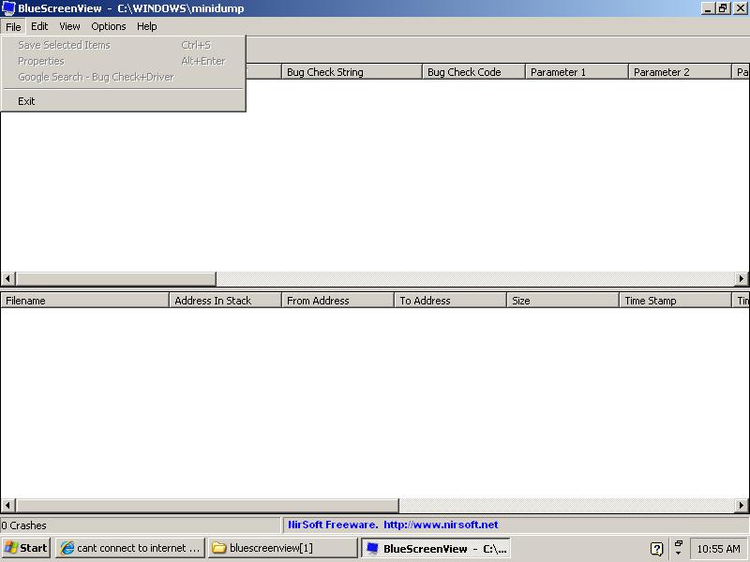Sort by From Address column

pos(337,301)
